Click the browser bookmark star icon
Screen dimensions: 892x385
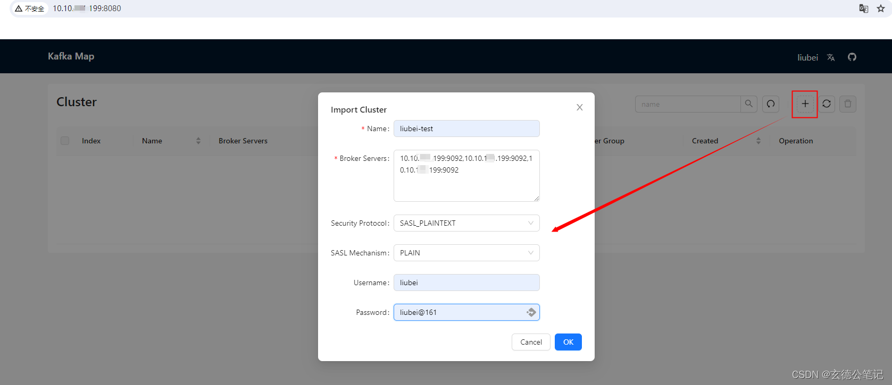coord(881,8)
